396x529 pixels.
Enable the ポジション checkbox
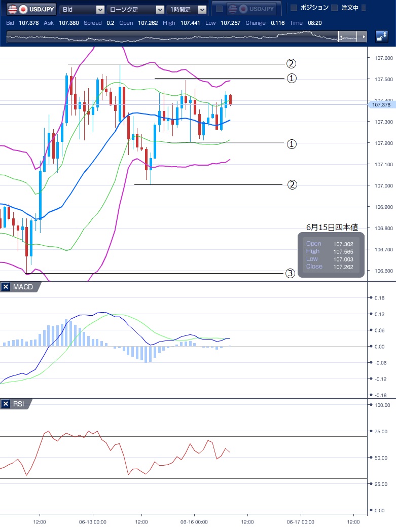(x=293, y=8)
